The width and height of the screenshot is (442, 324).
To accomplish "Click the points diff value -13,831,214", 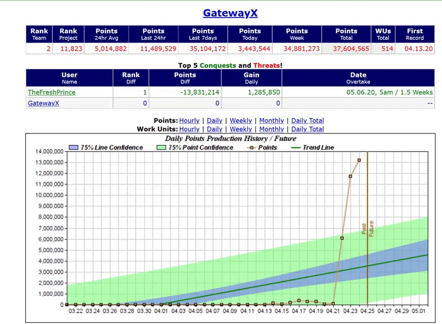I will [x=200, y=92].
